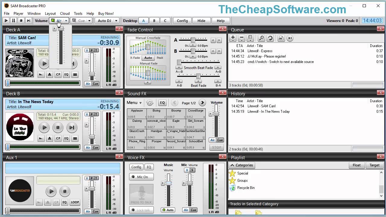Open the Air volume dropdown arrow
386x217 pixels.
coord(66,21)
